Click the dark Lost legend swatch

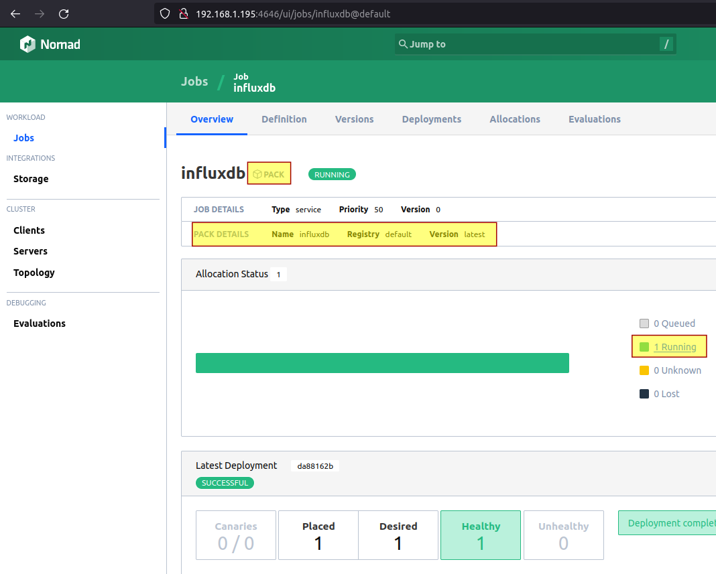click(x=644, y=394)
